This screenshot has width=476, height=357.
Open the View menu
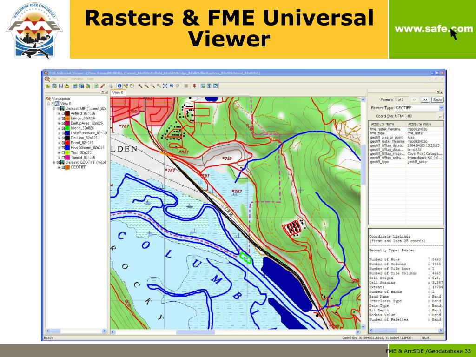(64, 79)
